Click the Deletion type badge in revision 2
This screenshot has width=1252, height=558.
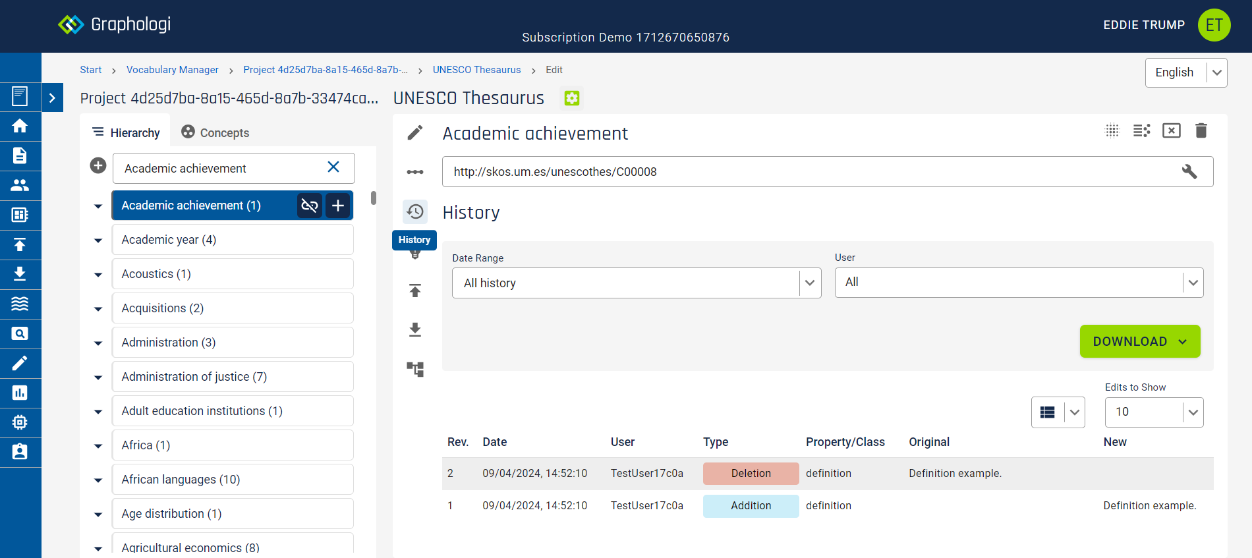[x=751, y=474]
